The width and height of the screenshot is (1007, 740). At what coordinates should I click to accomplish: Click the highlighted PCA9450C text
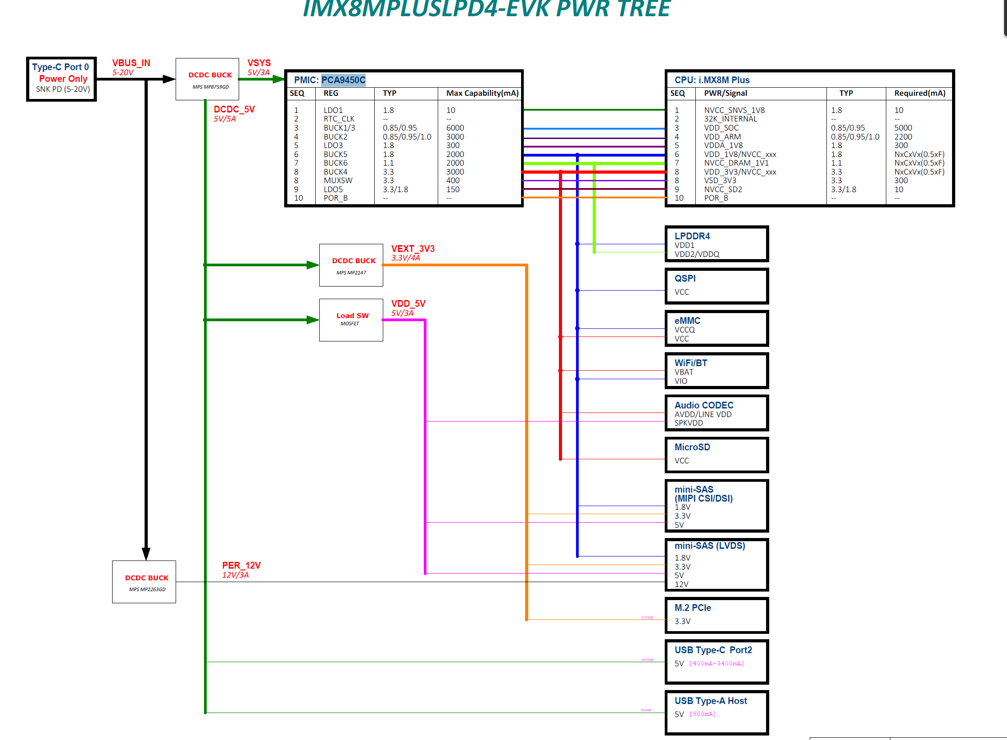click(x=343, y=80)
